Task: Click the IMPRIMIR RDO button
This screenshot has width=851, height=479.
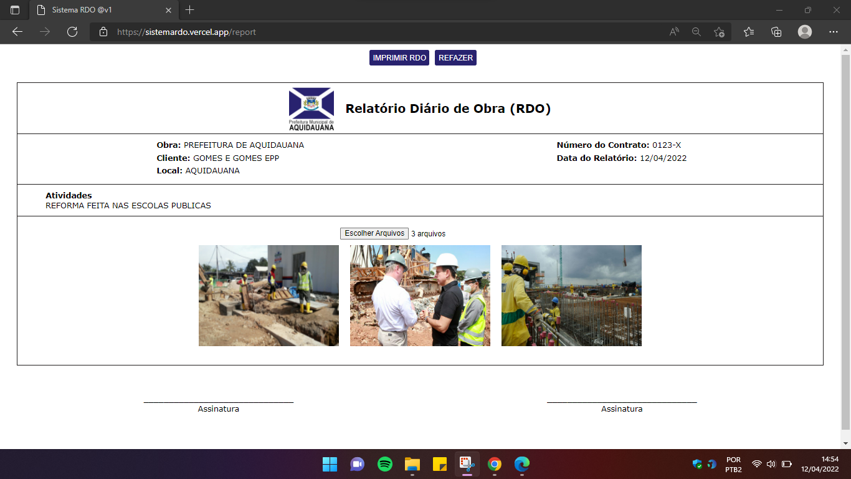Action: 398,57
